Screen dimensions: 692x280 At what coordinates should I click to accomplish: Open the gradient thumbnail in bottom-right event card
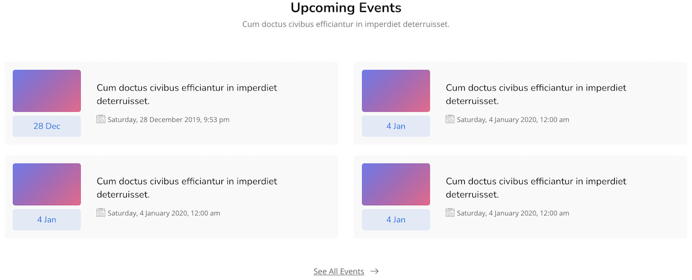coord(396,184)
